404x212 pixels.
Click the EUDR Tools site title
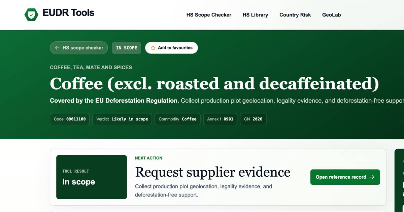click(68, 13)
